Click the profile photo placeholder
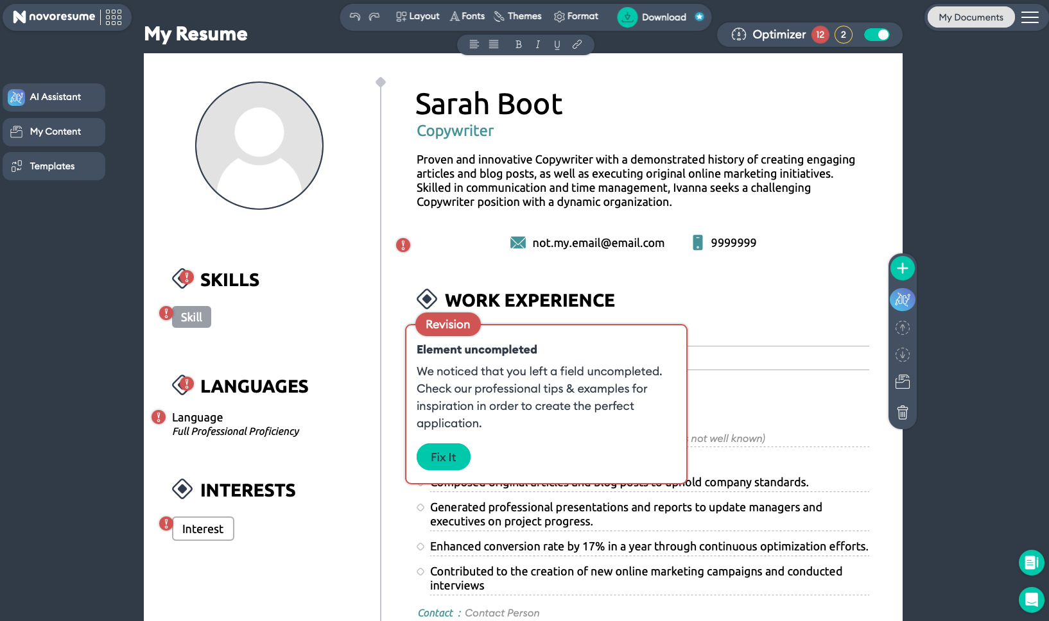This screenshot has width=1049, height=621. pyautogui.click(x=259, y=146)
